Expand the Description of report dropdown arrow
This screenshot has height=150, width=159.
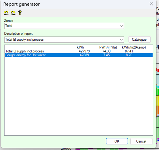click(121, 40)
